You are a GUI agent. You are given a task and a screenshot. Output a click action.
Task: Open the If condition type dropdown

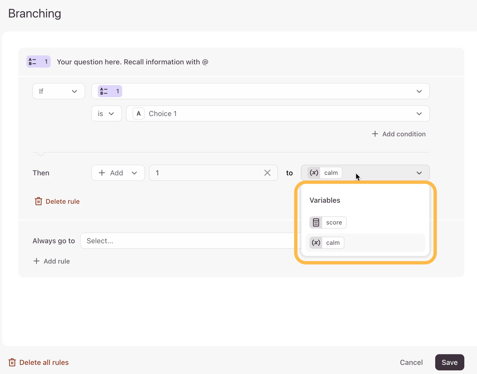click(59, 91)
